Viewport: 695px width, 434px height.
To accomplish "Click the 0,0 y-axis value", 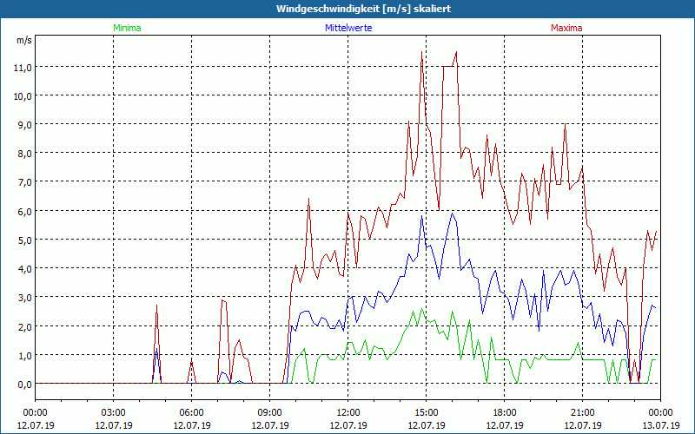I will pos(25,385).
